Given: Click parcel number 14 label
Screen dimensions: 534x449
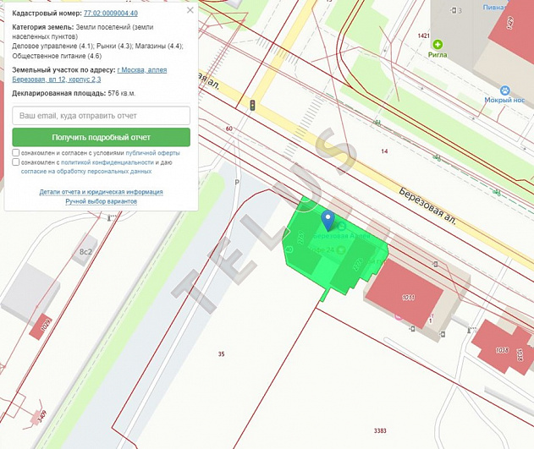Looking at the screenshot, I should [384, 151].
